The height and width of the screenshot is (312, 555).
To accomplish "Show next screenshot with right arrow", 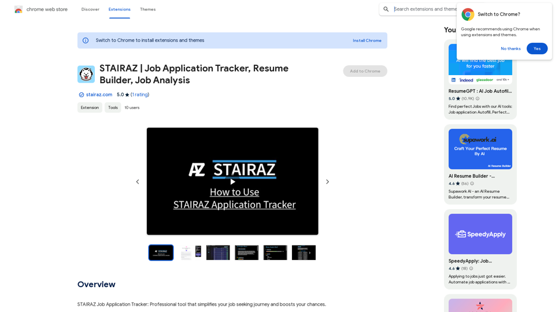I will [327, 182].
